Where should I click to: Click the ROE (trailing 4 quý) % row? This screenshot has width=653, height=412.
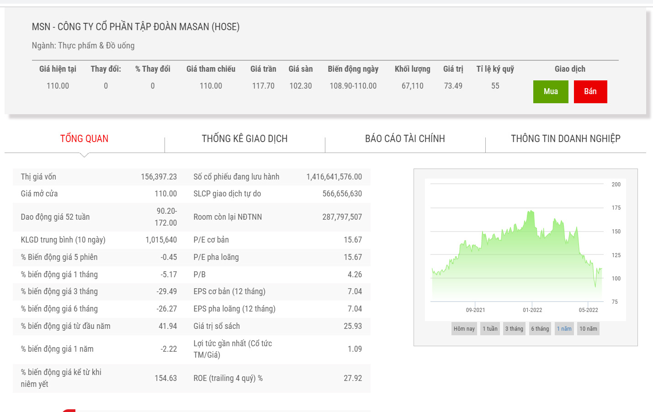(228, 378)
